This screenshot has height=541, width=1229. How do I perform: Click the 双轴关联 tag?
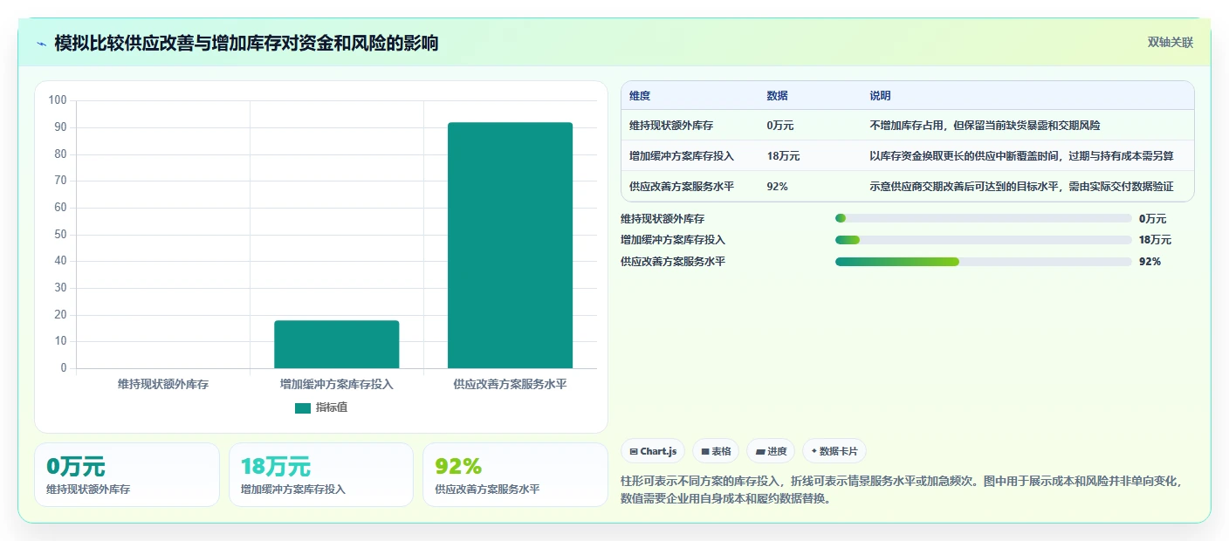[1170, 42]
